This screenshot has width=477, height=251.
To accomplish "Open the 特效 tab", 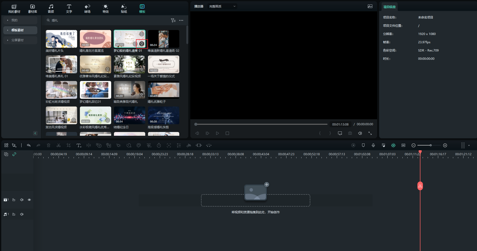I will (106, 8).
